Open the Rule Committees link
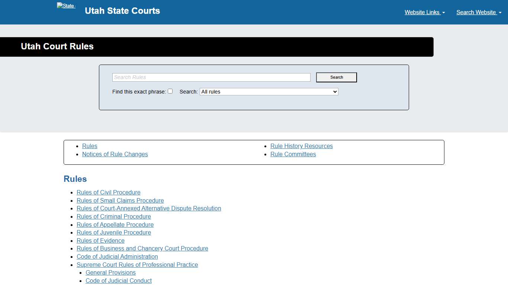Image resolution: width=508 pixels, height=285 pixels. click(293, 154)
